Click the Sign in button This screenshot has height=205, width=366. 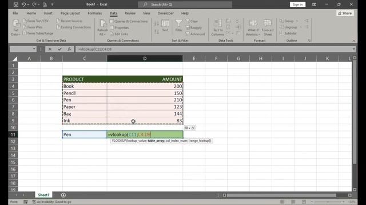(297, 5)
